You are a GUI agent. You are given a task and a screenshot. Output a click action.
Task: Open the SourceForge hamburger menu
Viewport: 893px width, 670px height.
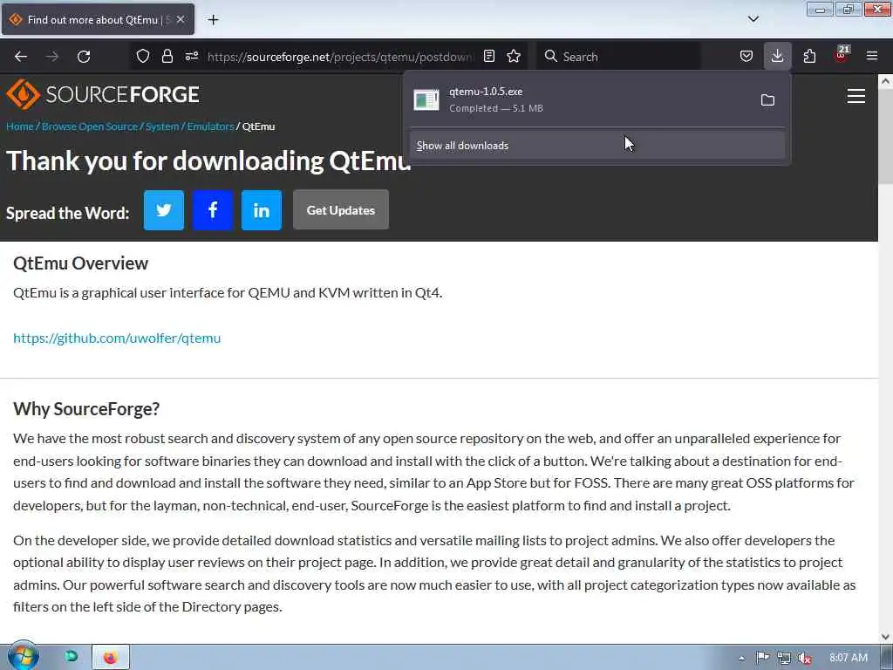(x=856, y=96)
